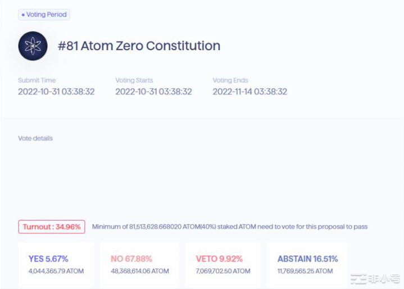Click the #81 Atom Zero Constitution title
Image resolution: width=404 pixels, height=289 pixels.
(139, 46)
